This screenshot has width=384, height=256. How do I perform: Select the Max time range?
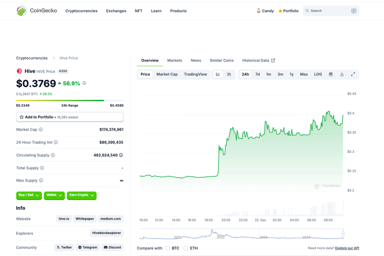click(x=304, y=74)
